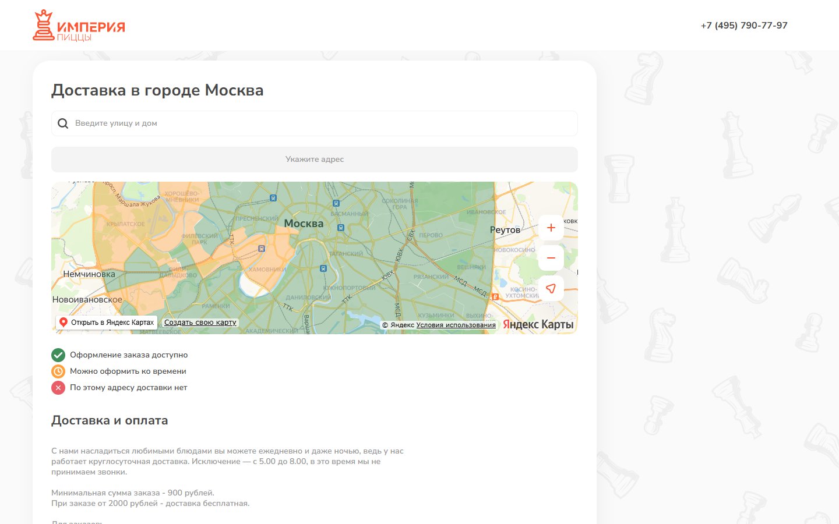The image size is (839, 524).
Task: Click the Новоивановское label on the map
Action: click(x=87, y=300)
